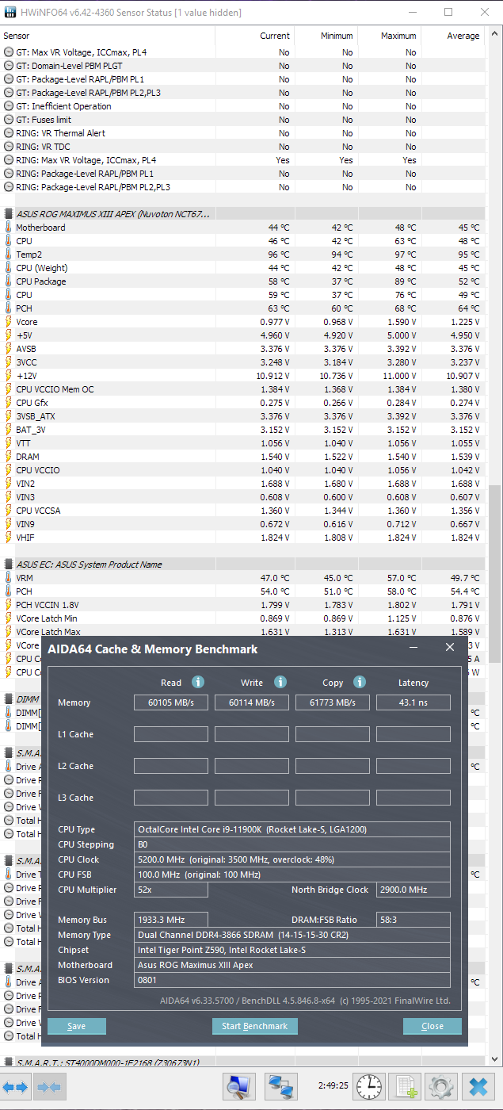
Task: Select RING: Max VR Voltage, ICCmax, PL4 row
Action: [x=242, y=160]
